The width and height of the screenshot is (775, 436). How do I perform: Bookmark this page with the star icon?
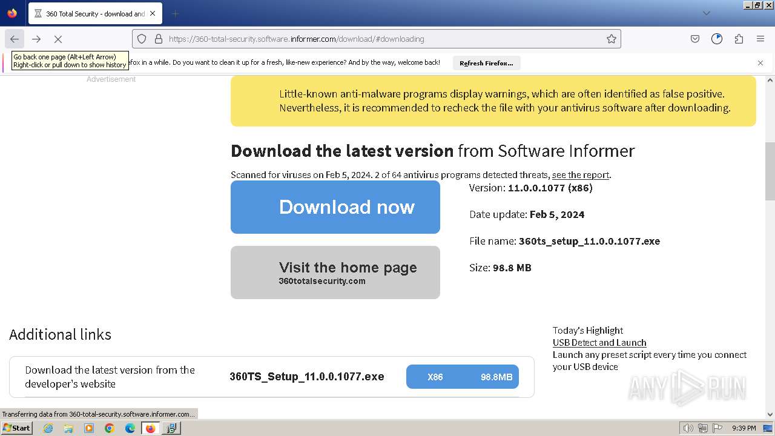tap(612, 39)
